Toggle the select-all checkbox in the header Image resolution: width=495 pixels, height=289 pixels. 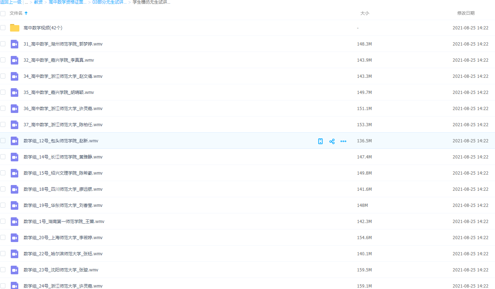[3, 13]
